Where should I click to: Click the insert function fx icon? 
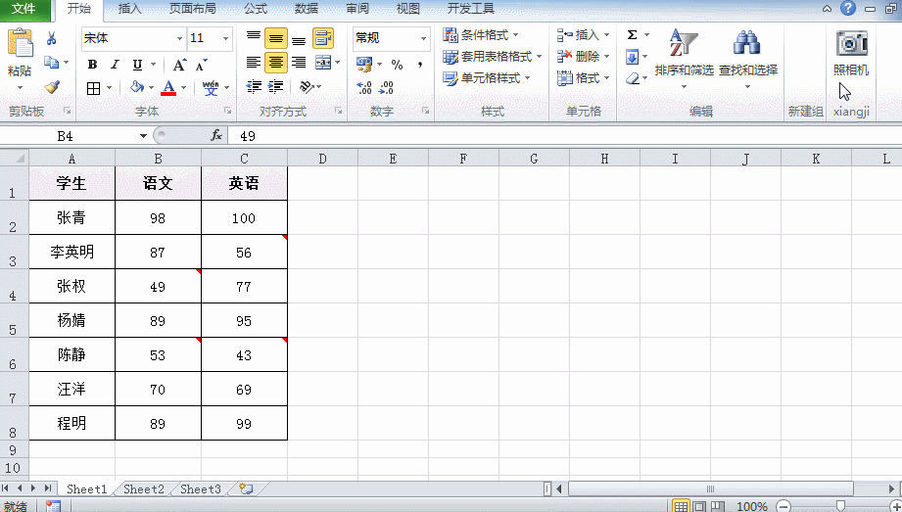pyautogui.click(x=216, y=136)
